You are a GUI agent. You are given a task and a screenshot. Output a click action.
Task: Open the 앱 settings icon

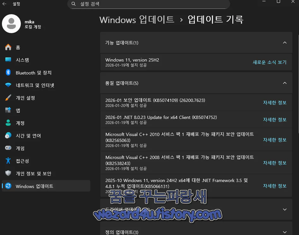coord(8,110)
